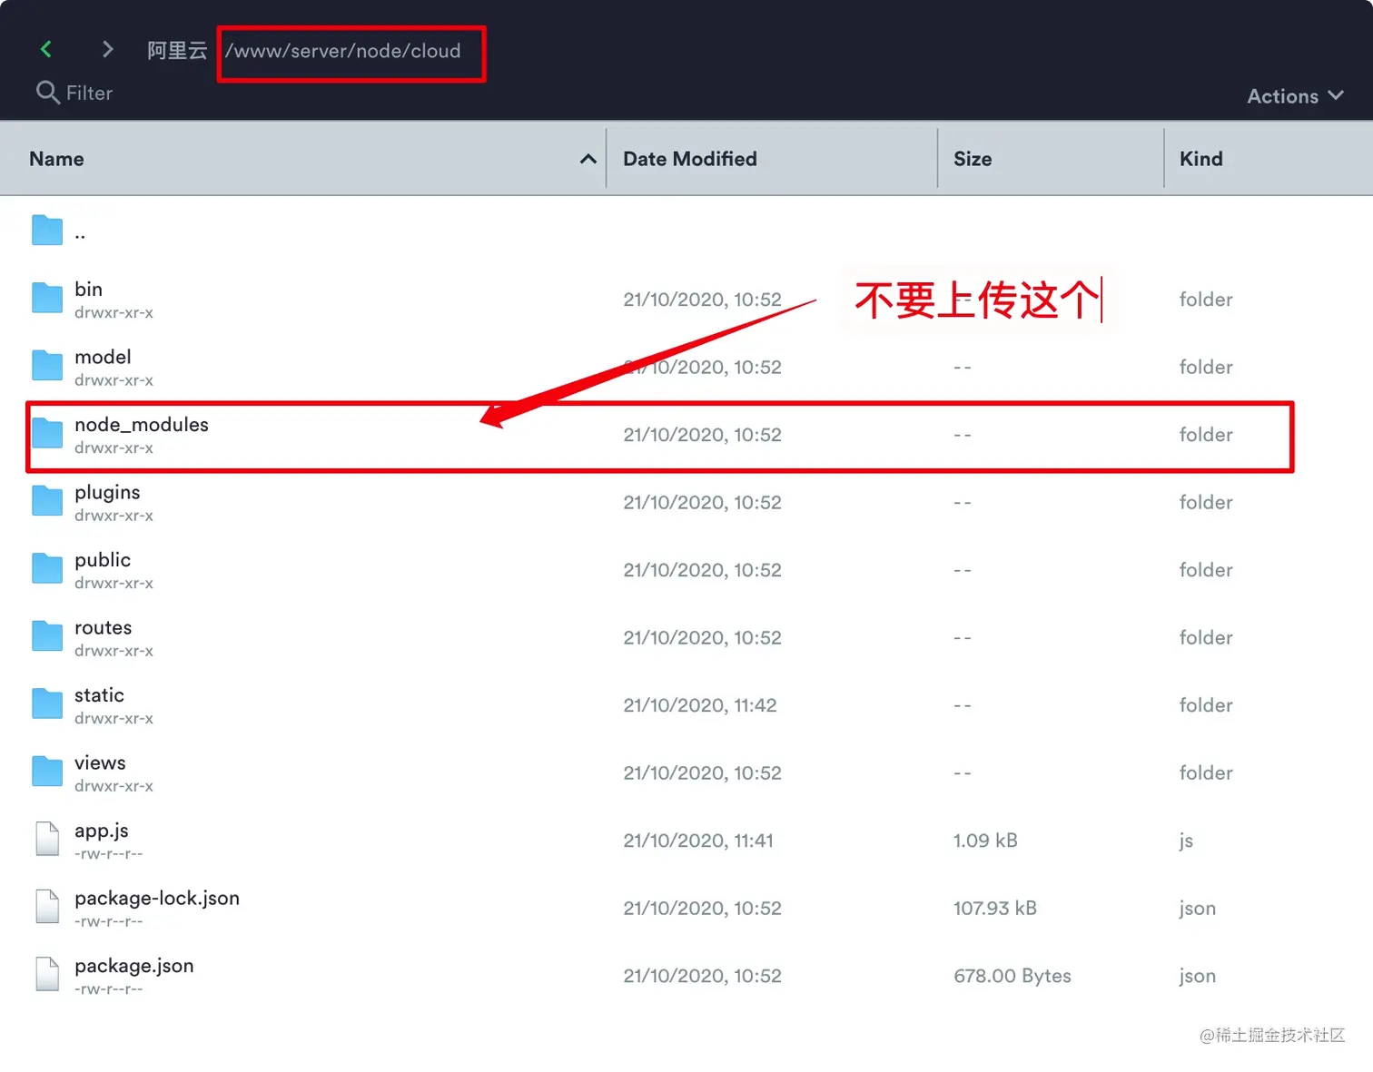Image resolution: width=1373 pixels, height=1072 pixels.
Task: Select the node_modules folder icon
Action: 47,433
